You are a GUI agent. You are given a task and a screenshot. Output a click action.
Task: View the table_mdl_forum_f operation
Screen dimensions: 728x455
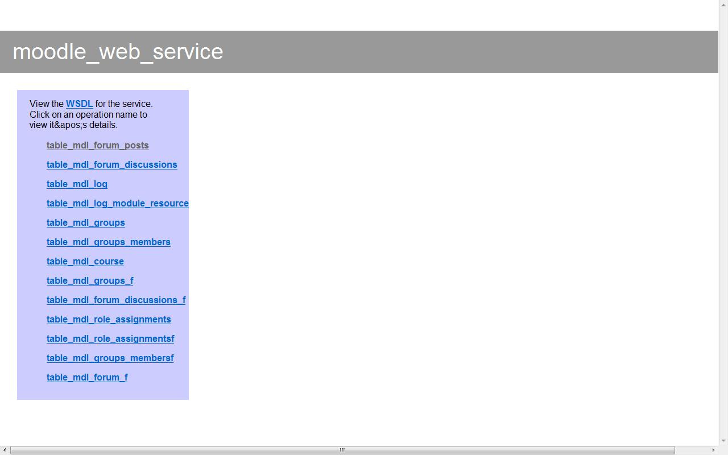[x=87, y=377]
